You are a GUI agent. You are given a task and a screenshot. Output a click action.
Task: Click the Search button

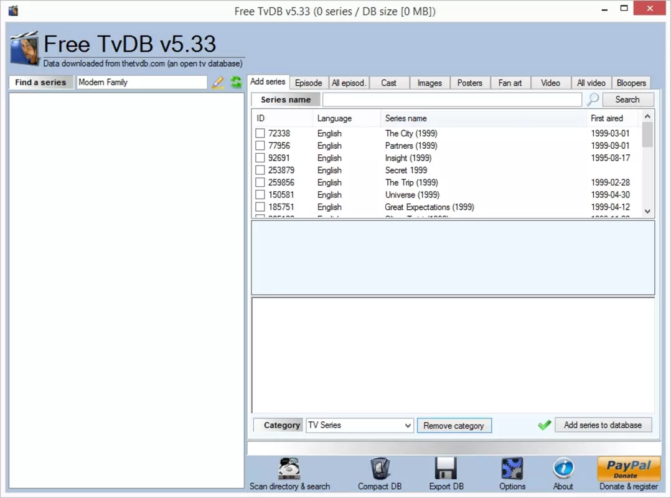(x=627, y=99)
